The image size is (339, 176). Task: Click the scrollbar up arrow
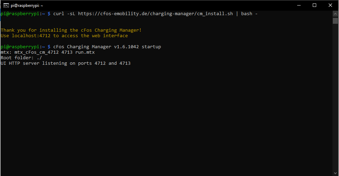tap(335, 14)
